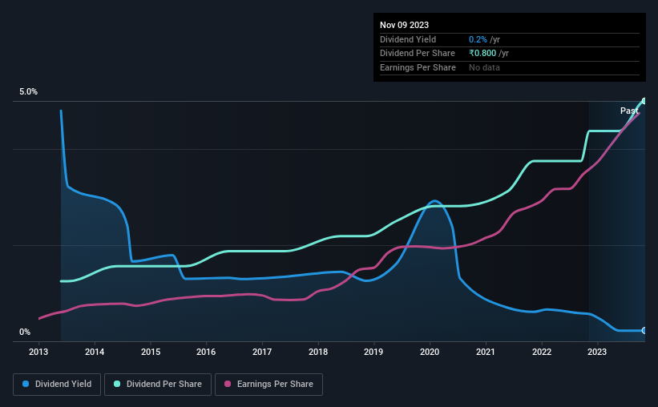Click the 2023 x-axis label
Image resolution: width=658 pixels, height=407 pixels.
click(597, 352)
